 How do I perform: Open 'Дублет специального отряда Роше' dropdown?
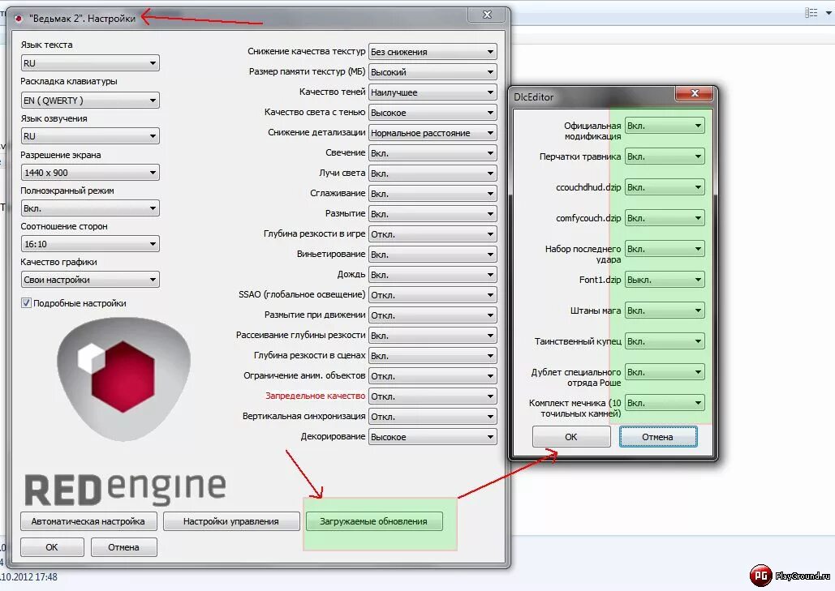[x=665, y=372]
